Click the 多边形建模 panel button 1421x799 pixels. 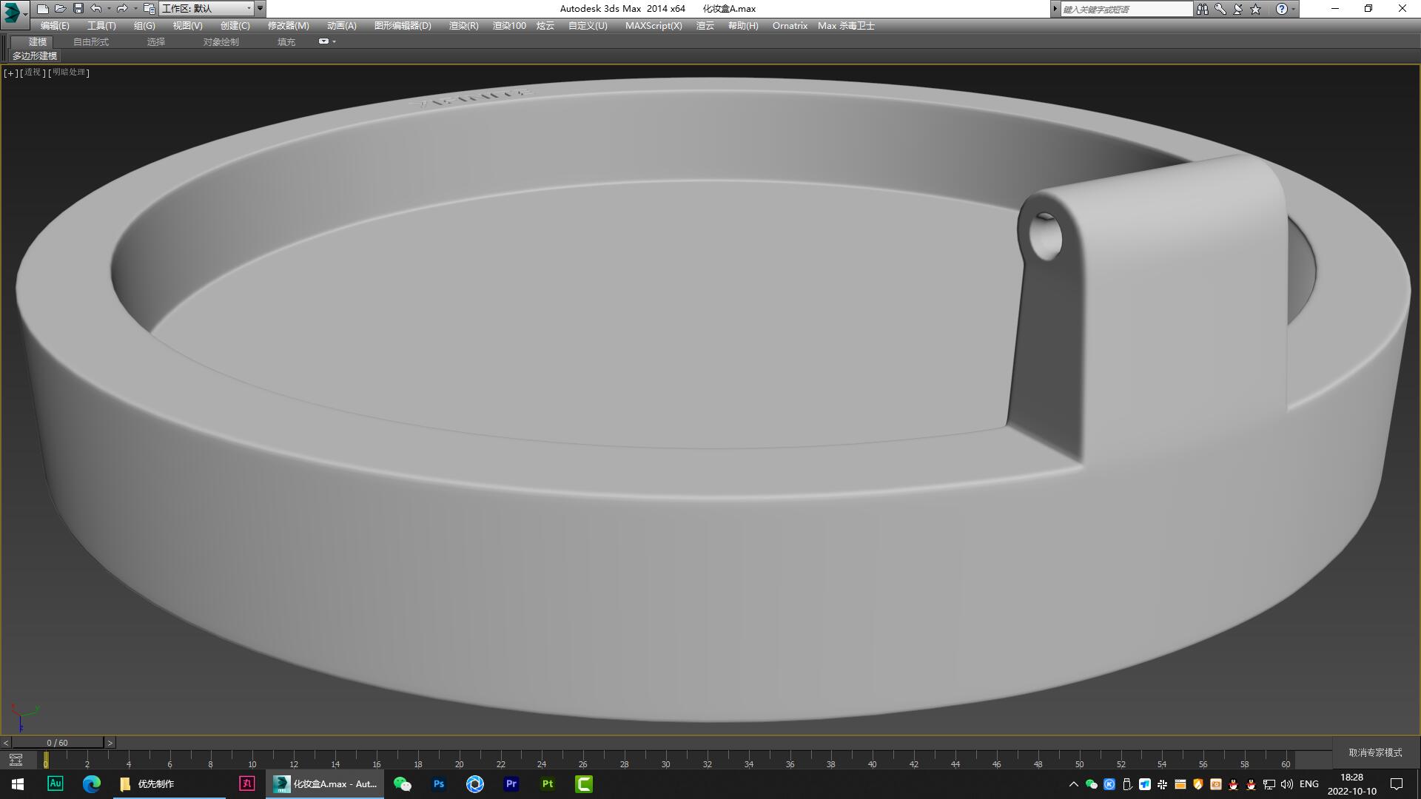34,55
